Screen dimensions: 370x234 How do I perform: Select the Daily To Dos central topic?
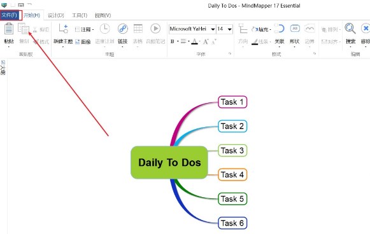click(169, 162)
